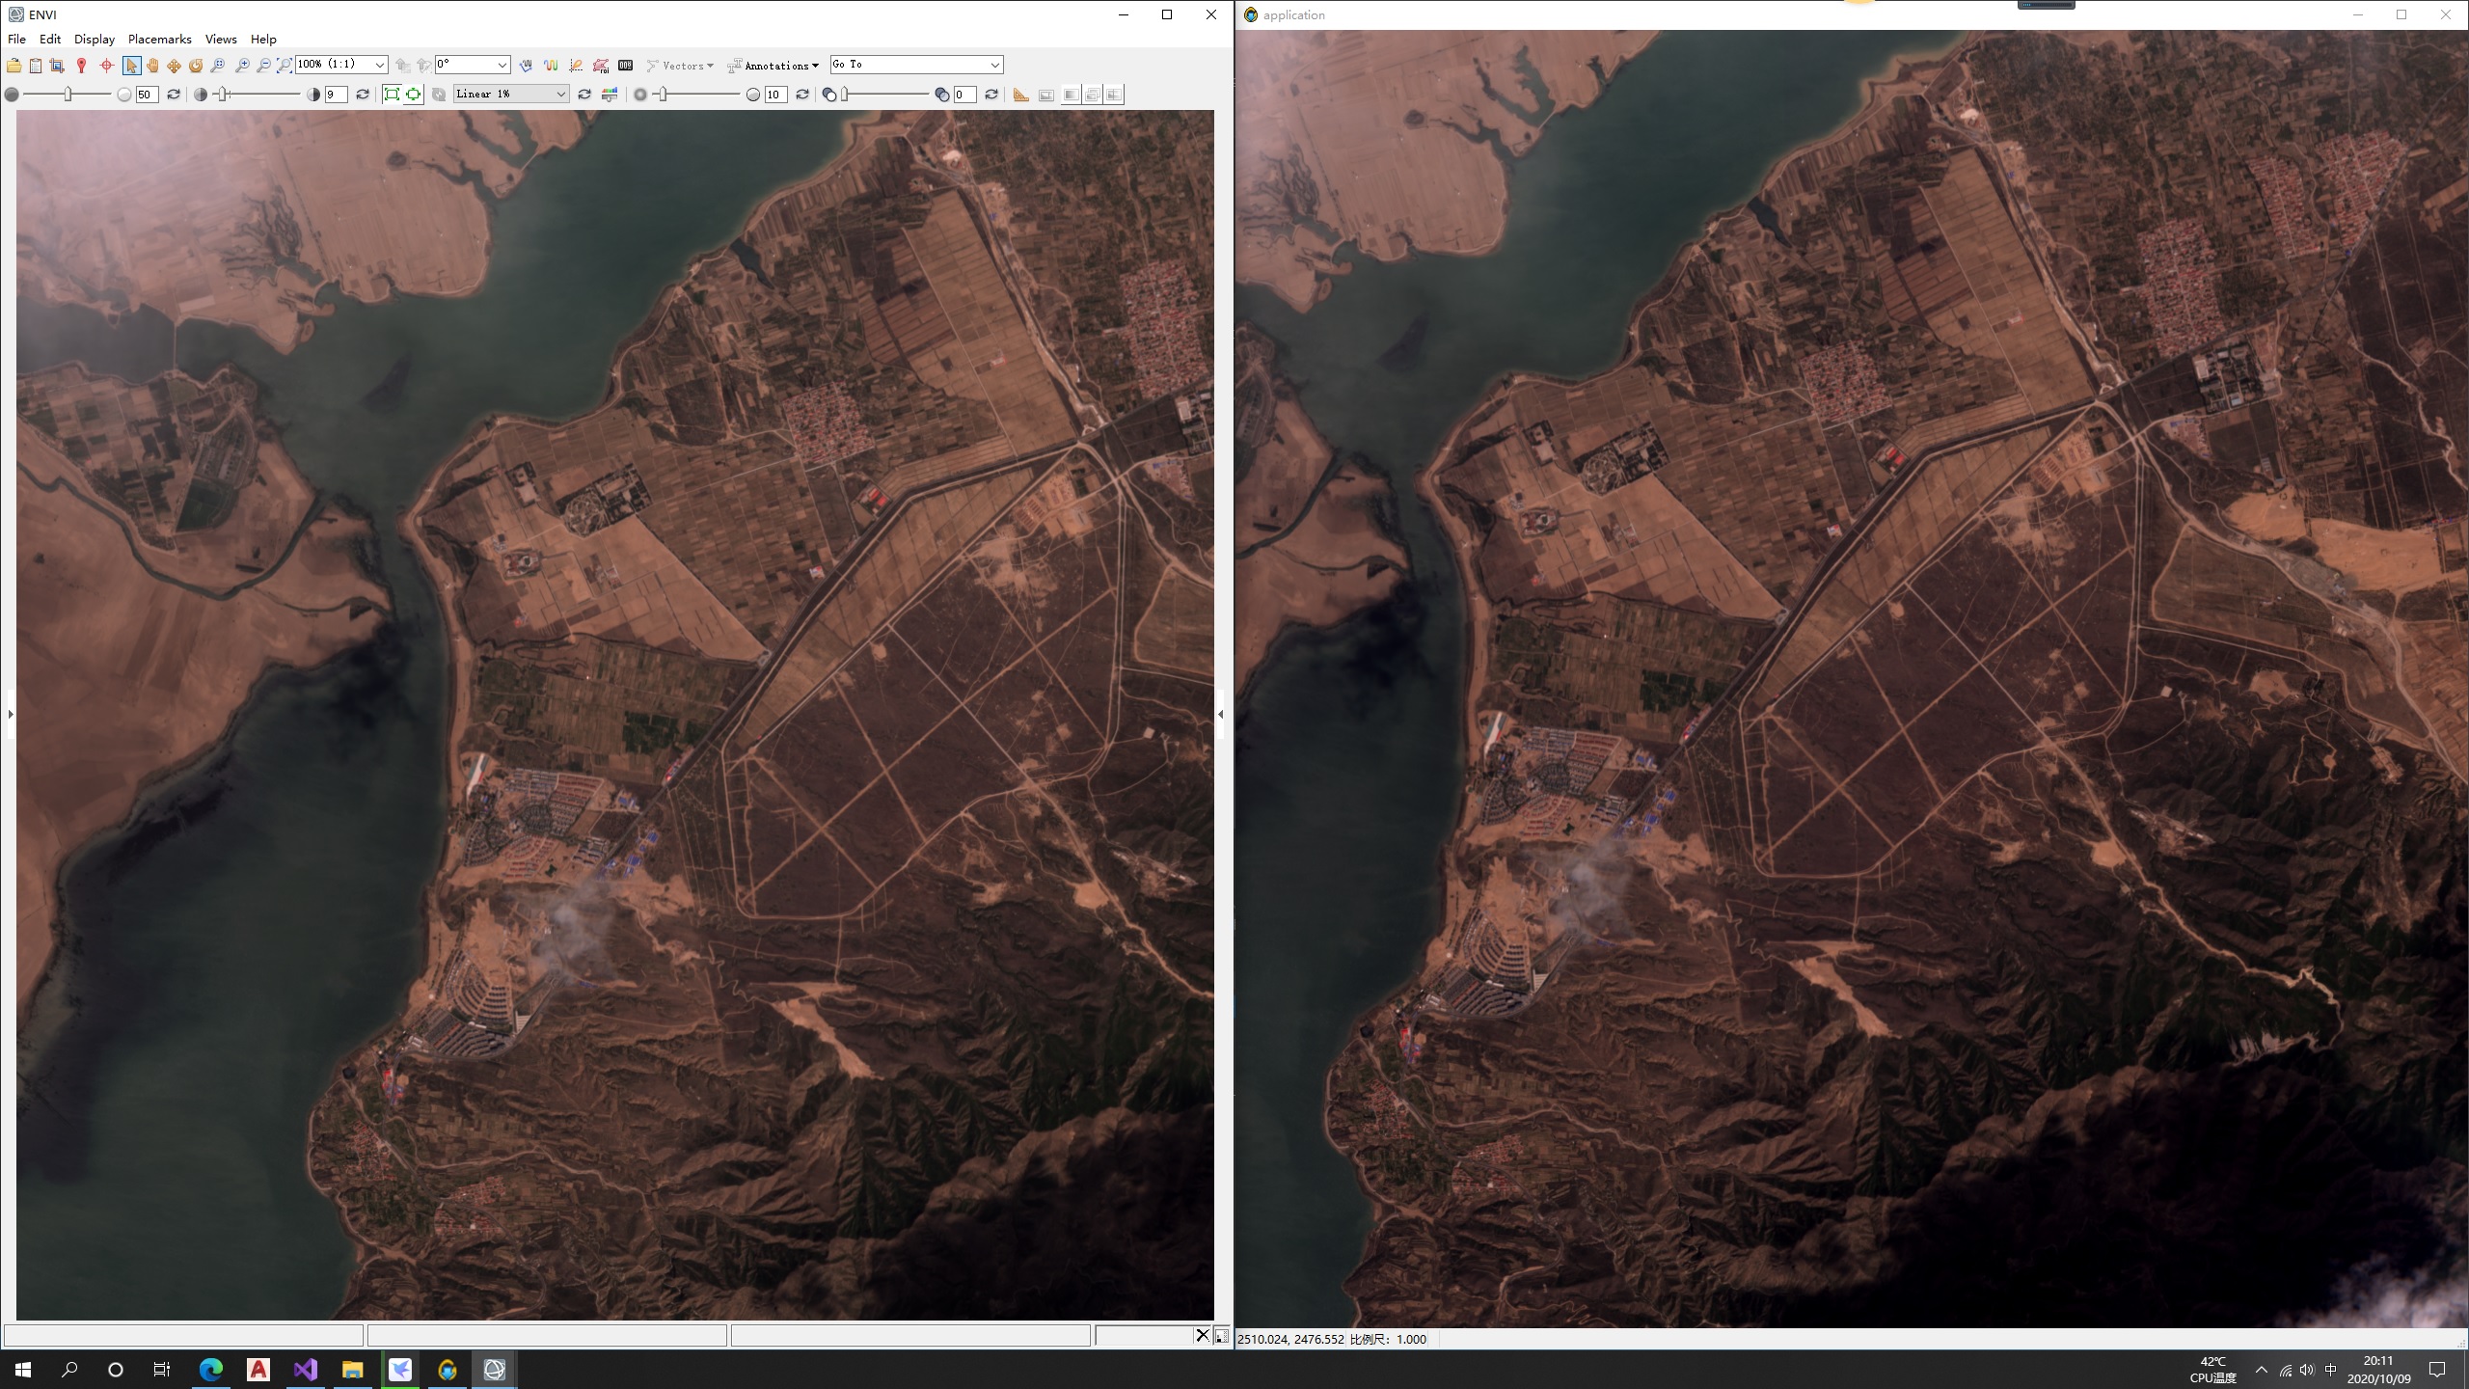The image size is (2469, 1389).
Task: Activate the Pan hand tool
Action: click(x=152, y=66)
